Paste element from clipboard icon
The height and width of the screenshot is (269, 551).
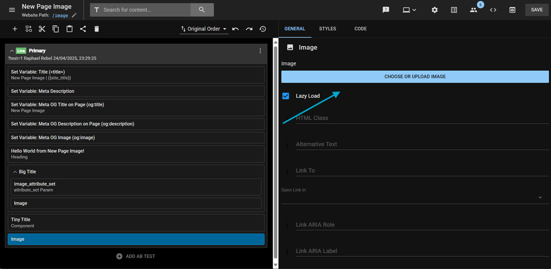click(x=70, y=29)
